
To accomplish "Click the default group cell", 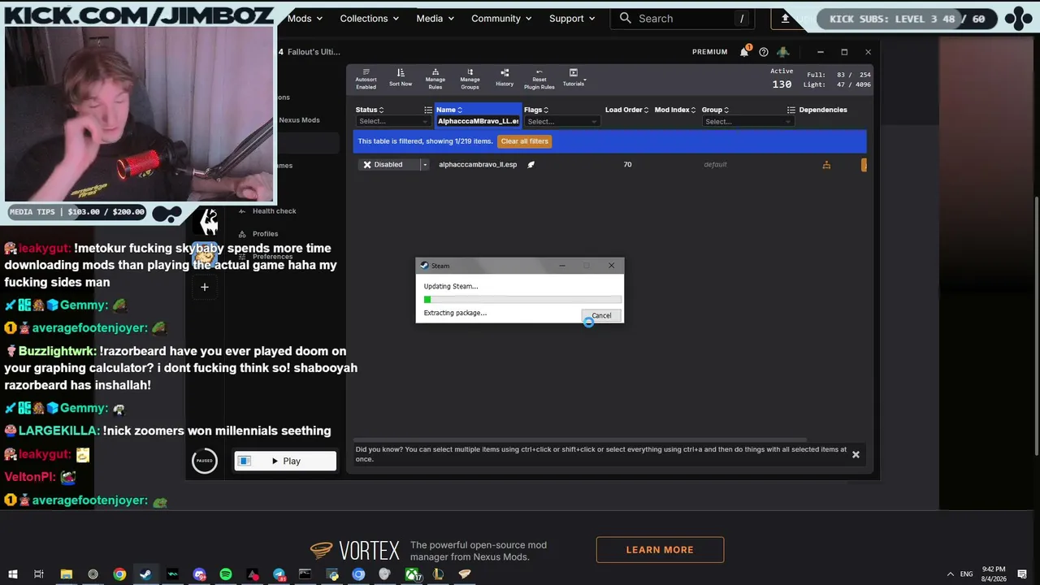I will pyautogui.click(x=715, y=164).
